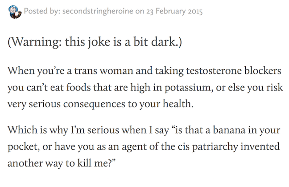This screenshot has width=289, height=187.
Task: Click the word "Which" starting the last paragraph
Action: click(21, 133)
